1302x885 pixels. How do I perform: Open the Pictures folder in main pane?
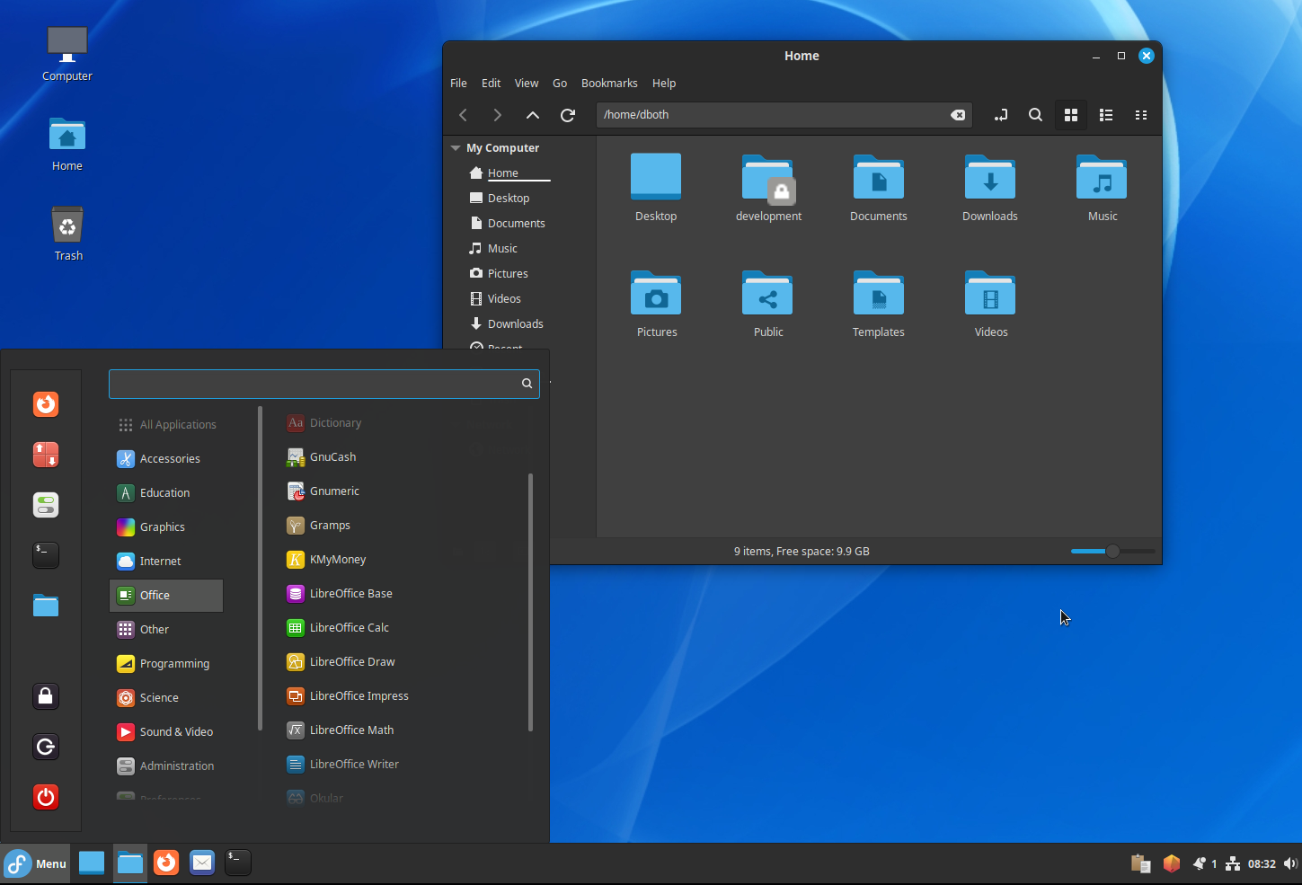pos(656,304)
